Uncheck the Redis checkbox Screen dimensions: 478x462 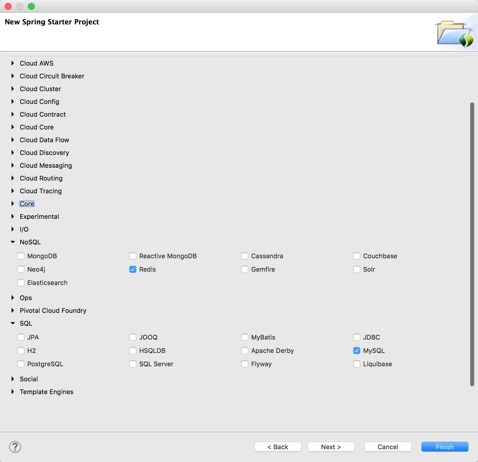tap(133, 269)
